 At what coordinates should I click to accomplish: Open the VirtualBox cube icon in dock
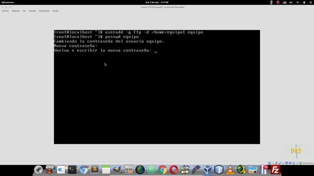tap(208, 170)
